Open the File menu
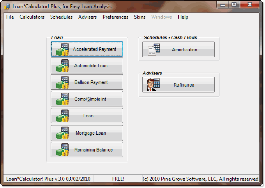Image resolution: width=265 pixels, height=188 pixels. coord(10,17)
